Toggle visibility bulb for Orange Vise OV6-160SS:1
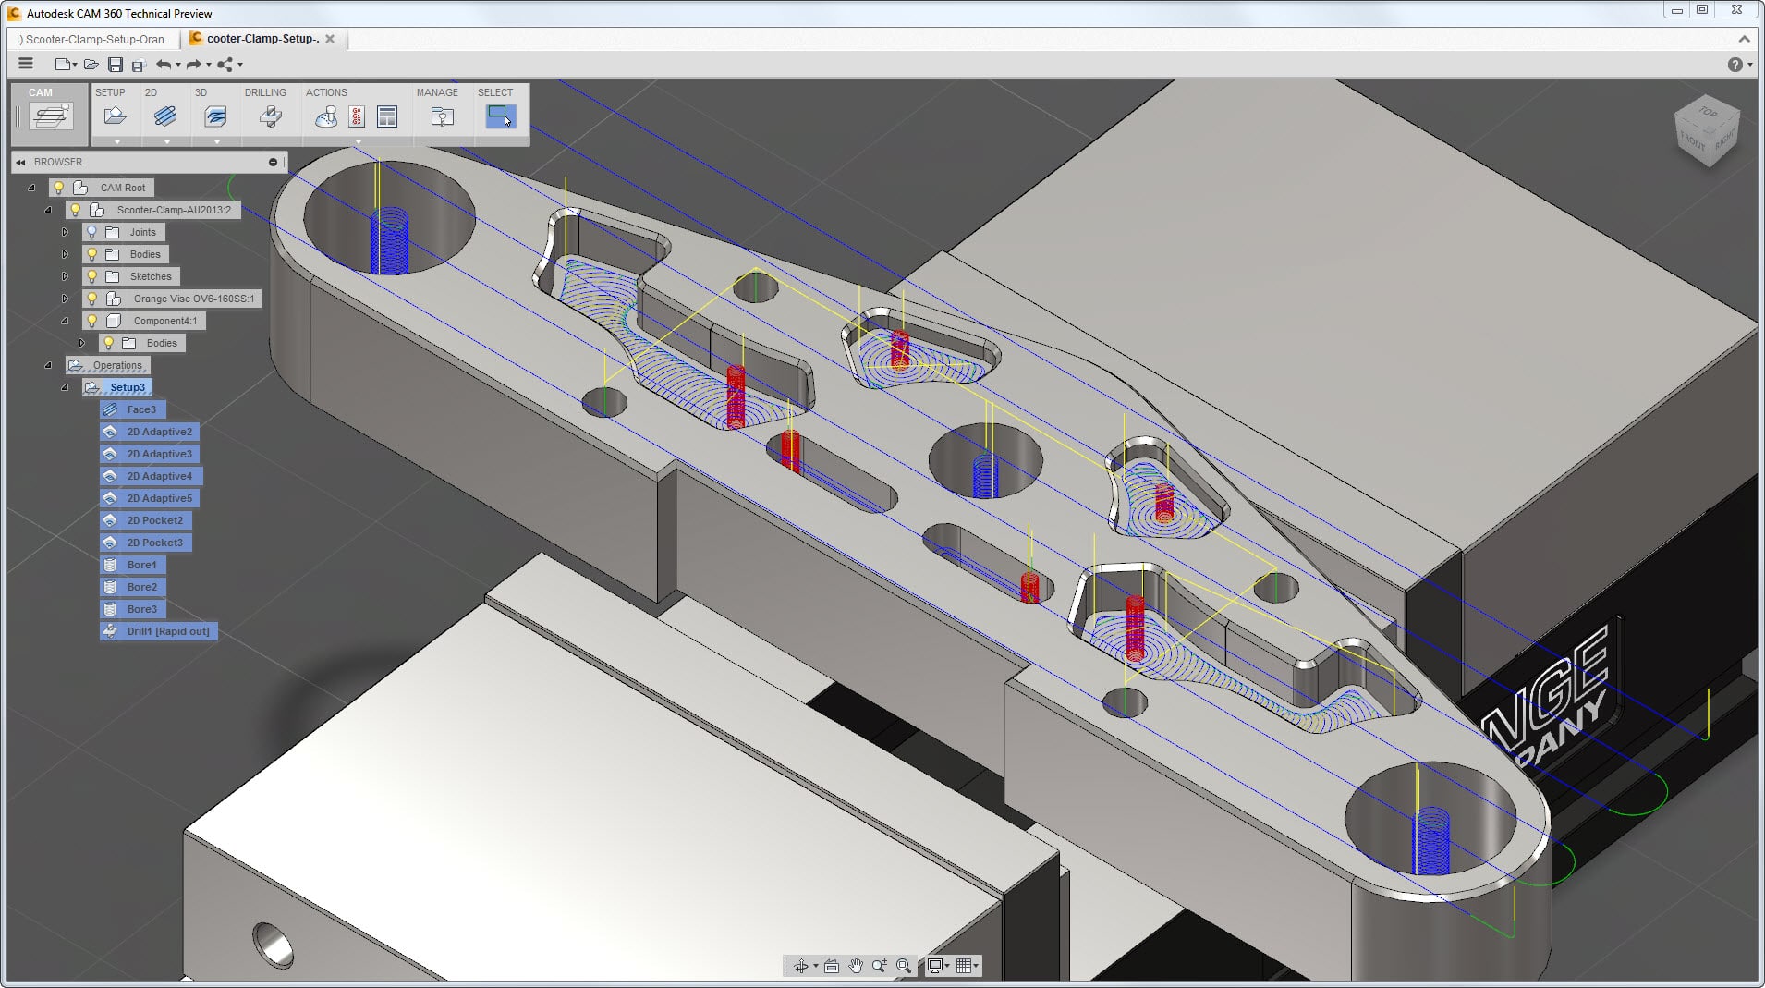This screenshot has height=988, width=1765. (x=91, y=299)
